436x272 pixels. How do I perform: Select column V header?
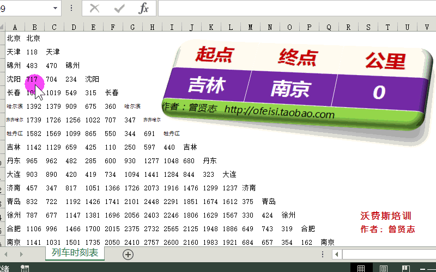click(x=427, y=27)
